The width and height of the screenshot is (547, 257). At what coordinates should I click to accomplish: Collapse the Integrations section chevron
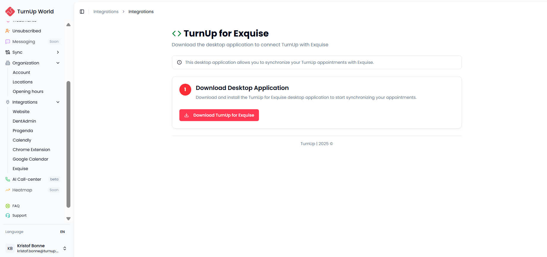(58, 102)
